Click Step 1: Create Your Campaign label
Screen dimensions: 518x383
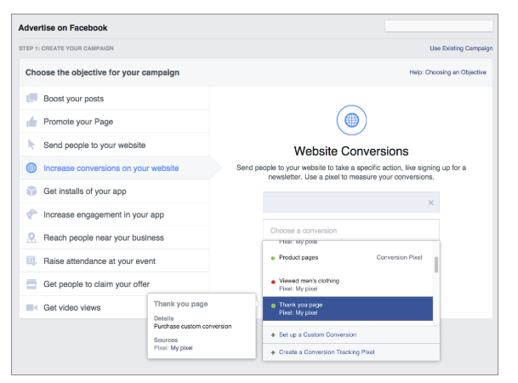pyautogui.click(x=66, y=49)
